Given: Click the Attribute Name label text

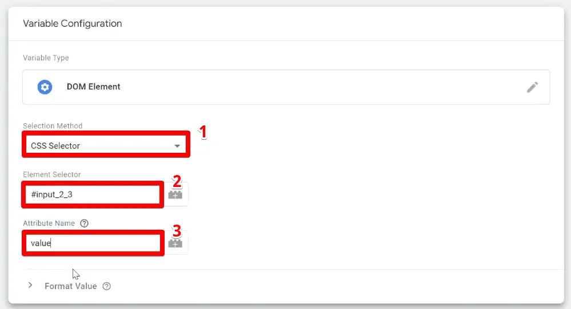Looking at the screenshot, I should tap(49, 223).
